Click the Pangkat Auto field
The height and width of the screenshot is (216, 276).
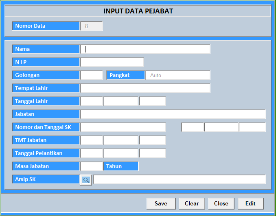178,75
